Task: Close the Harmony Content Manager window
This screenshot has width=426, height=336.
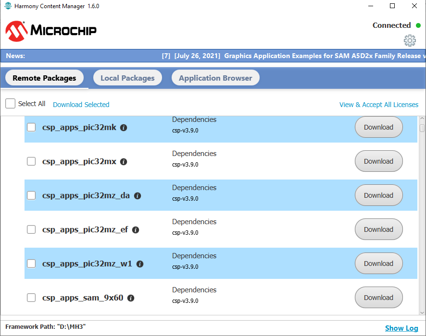Action: (414, 6)
